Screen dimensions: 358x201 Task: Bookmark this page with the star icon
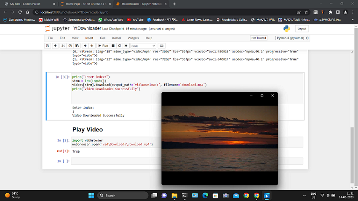point(306,12)
